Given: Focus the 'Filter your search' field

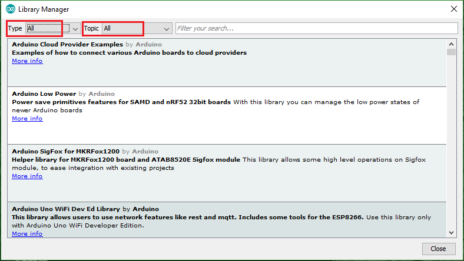Looking at the screenshot, I should (x=316, y=28).
